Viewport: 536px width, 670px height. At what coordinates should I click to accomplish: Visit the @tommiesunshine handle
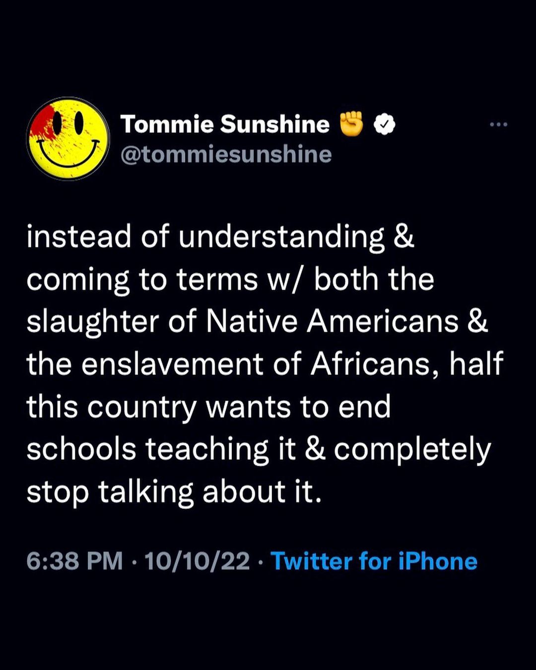(x=226, y=155)
